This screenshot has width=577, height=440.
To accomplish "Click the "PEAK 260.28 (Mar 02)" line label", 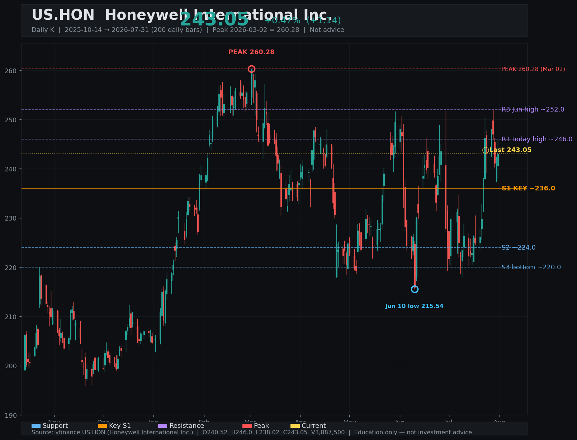I will click(x=533, y=69).
